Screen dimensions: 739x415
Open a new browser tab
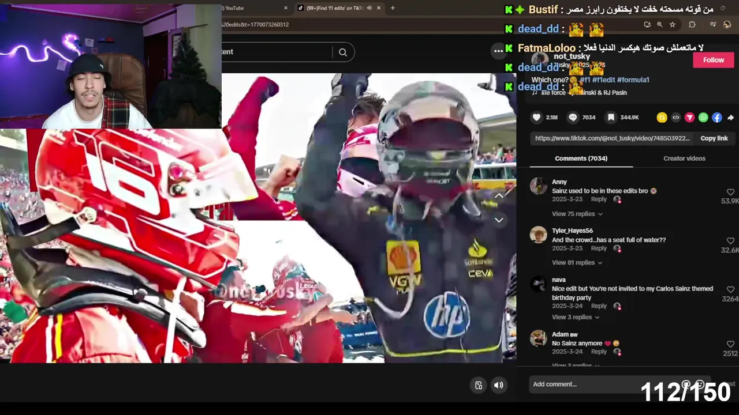[393, 8]
